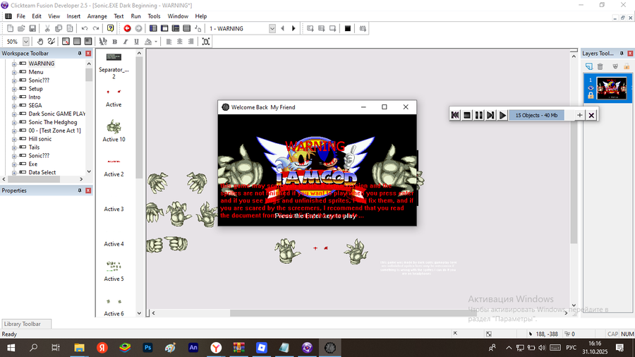Open the text color dropdown arrow

156,42
